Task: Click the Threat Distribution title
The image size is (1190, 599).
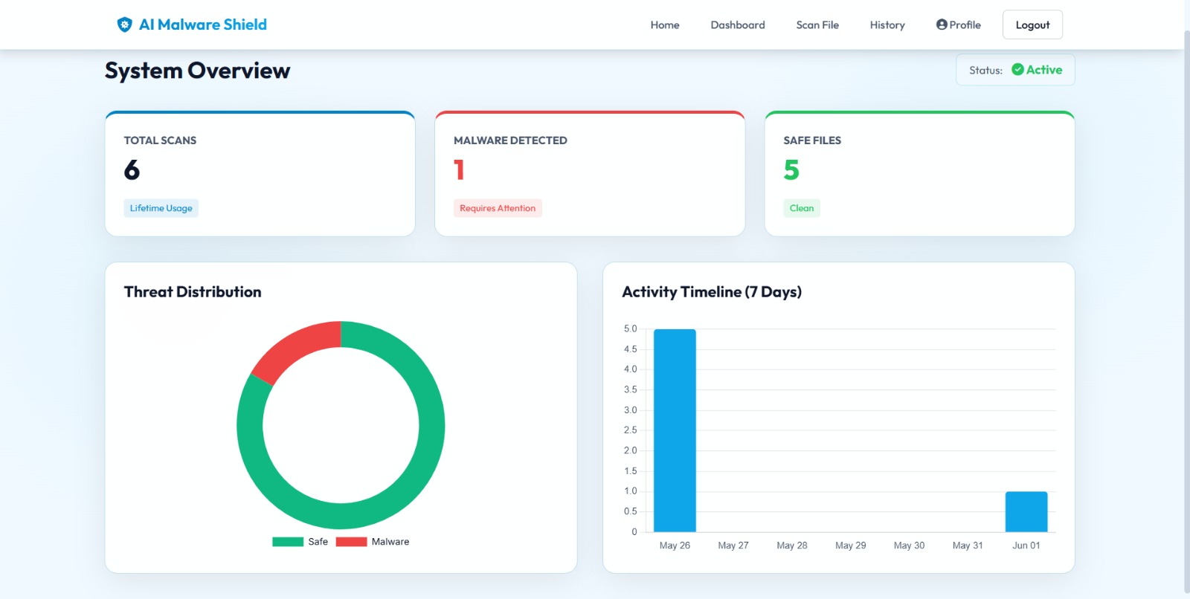Action: tap(193, 292)
